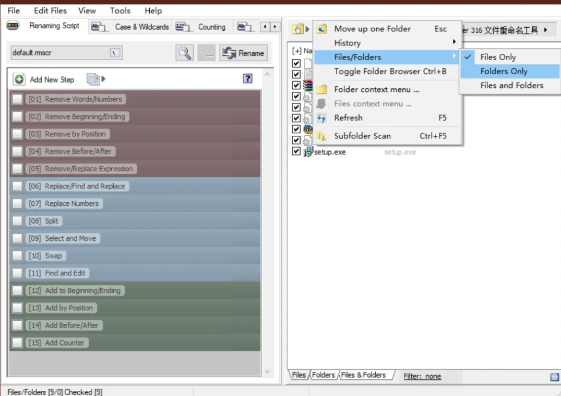Choose Toggle Folder Browser

coord(387,71)
